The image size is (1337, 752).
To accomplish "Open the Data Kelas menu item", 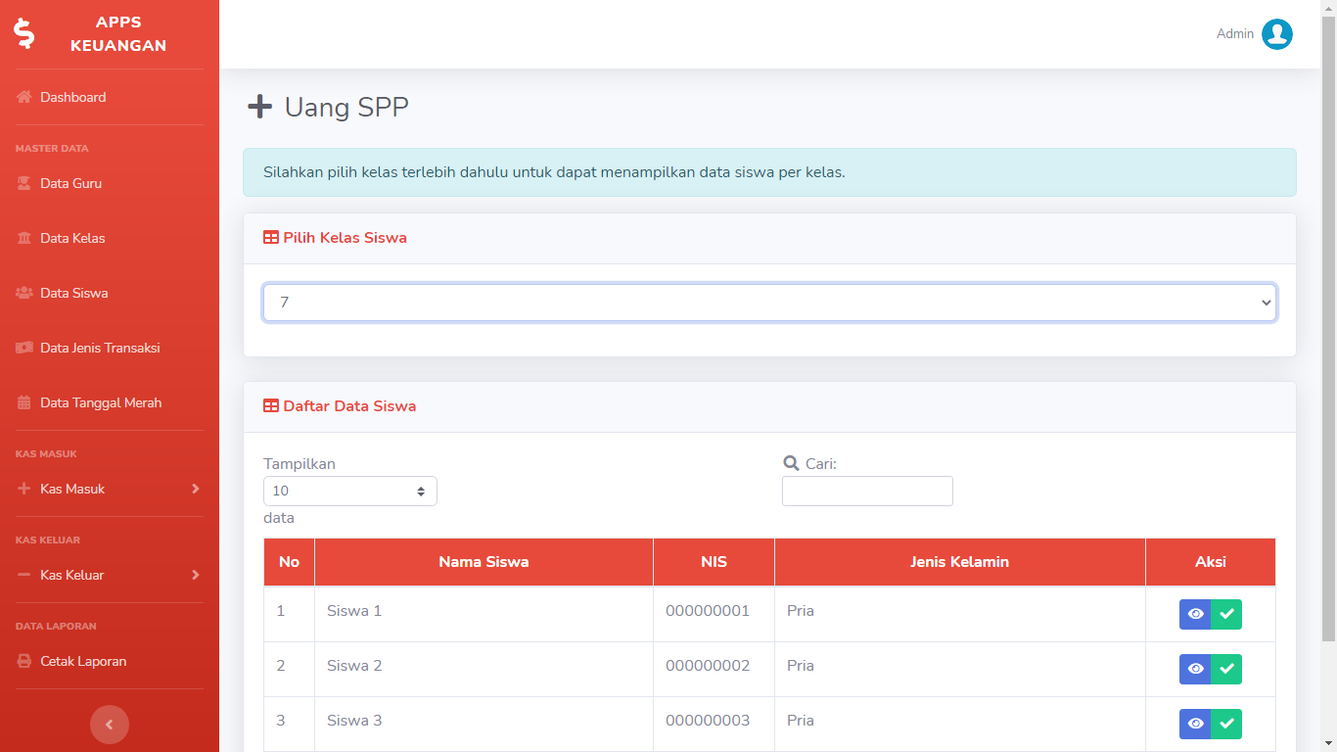I will click(x=110, y=238).
